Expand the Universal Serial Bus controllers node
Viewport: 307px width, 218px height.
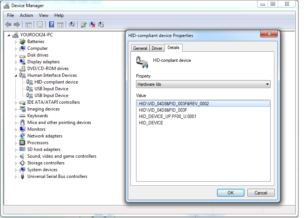click(x=16, y=177)
